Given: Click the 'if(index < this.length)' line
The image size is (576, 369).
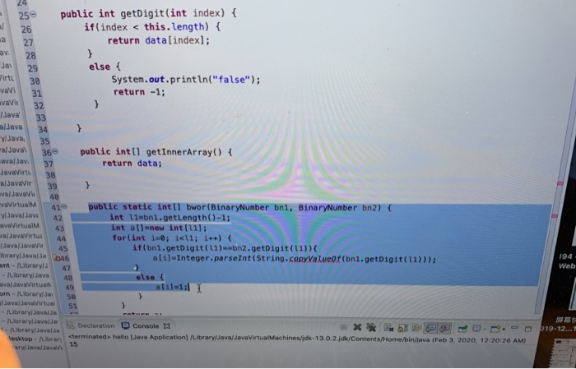Looking at the screenshot, I should click(152, 27).
